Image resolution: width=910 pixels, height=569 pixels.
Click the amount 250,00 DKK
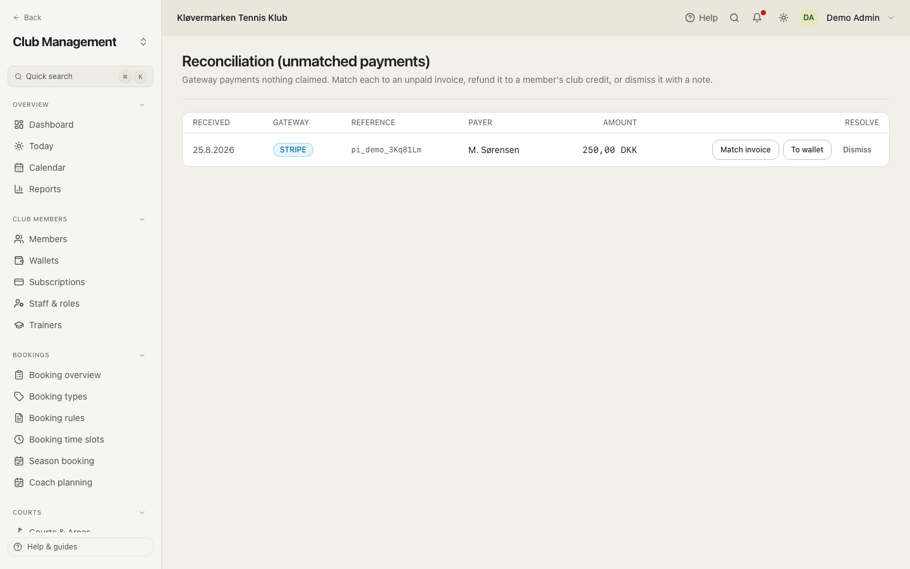[610, 150]
